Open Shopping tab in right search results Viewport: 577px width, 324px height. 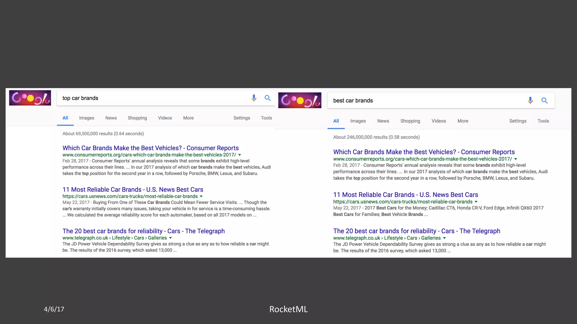click(x=410, y=121)
